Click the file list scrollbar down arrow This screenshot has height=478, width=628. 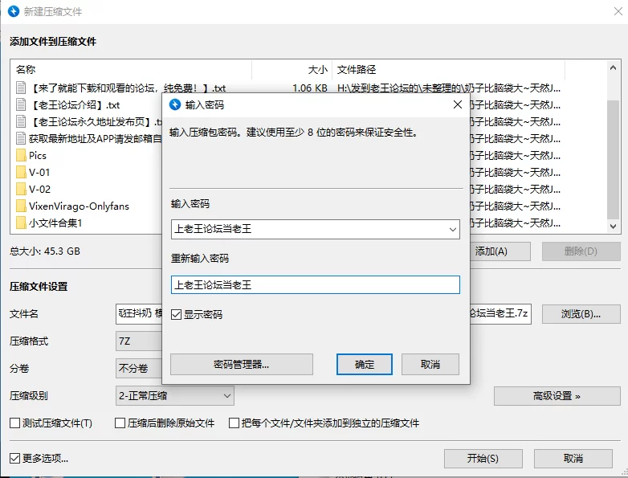(613, 227)
